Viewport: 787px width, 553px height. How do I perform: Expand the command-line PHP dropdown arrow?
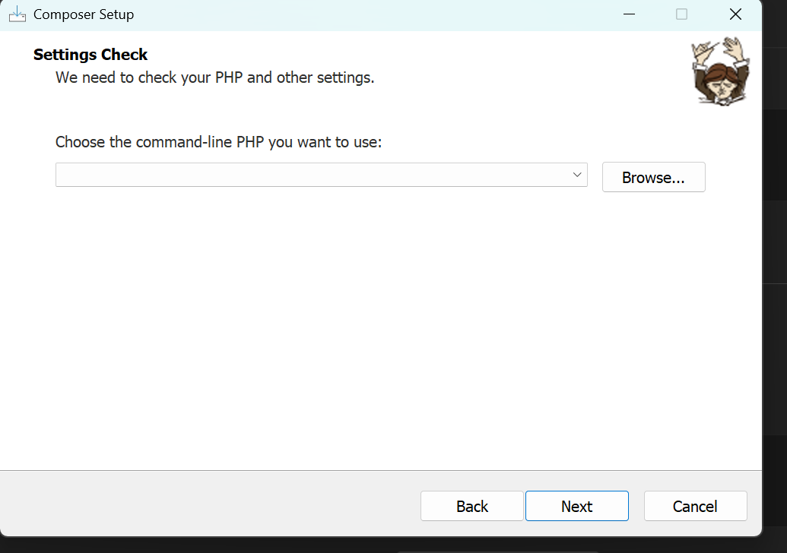coord(577,175)
